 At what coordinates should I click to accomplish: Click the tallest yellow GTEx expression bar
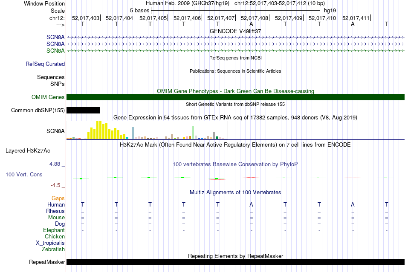pos(101,130)
